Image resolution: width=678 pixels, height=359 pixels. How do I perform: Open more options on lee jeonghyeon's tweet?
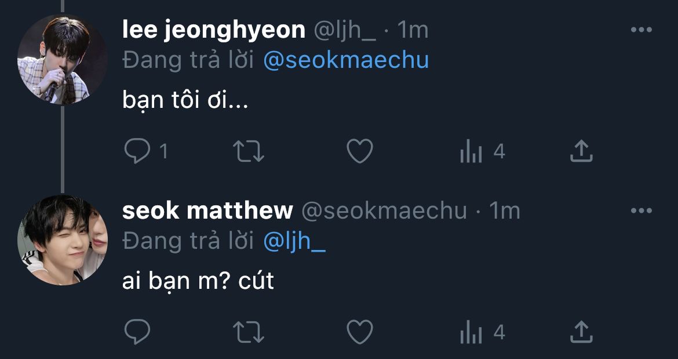click(x=641, y=30)
